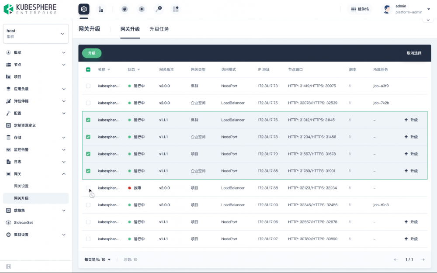The width and height of the screenshot is (437, 273).
Task: Click 取消选择 to clear selection
Action: pyautogui.click(x=414, y=53)
